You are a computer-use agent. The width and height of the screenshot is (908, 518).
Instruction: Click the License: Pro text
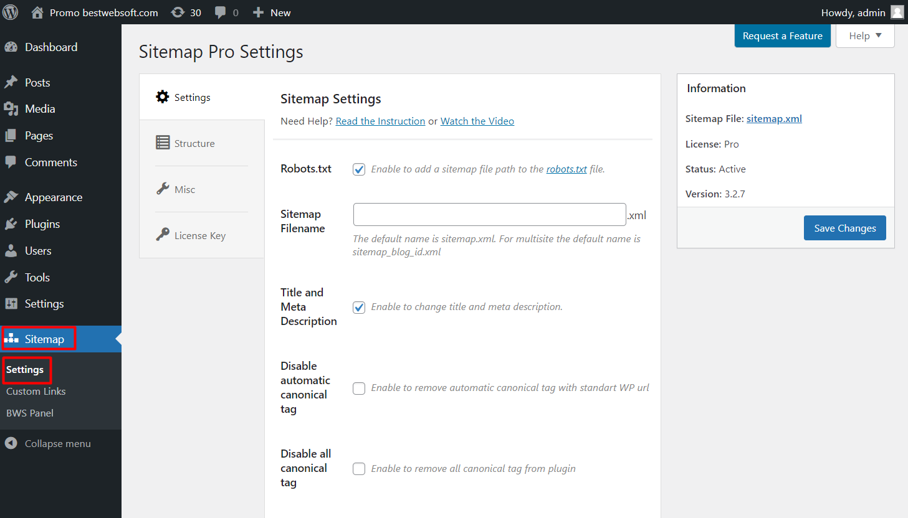[712, 144]
